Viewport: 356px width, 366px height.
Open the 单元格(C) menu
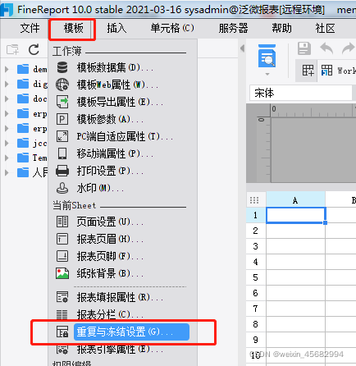click(172, 28)
